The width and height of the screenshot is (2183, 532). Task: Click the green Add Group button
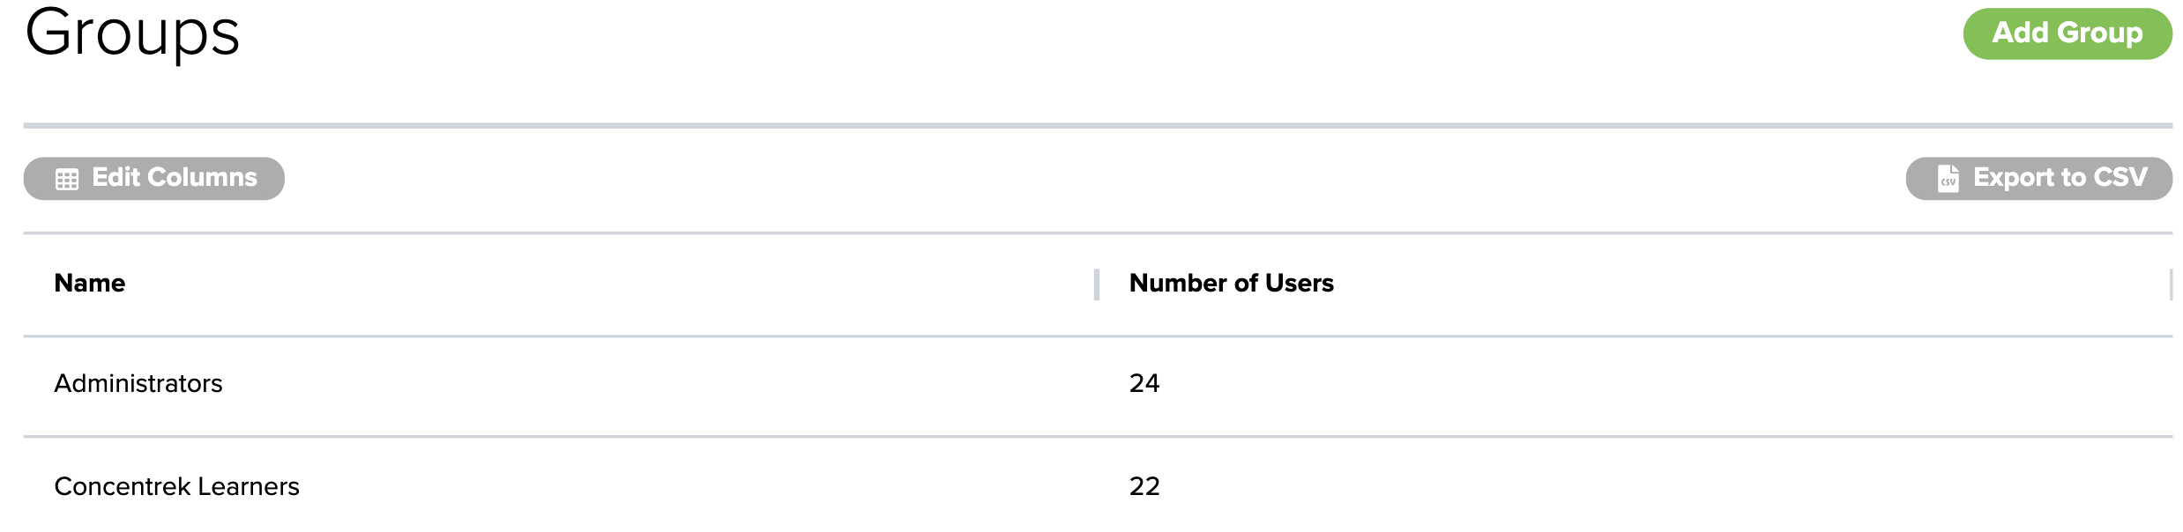pos(2067,33)
